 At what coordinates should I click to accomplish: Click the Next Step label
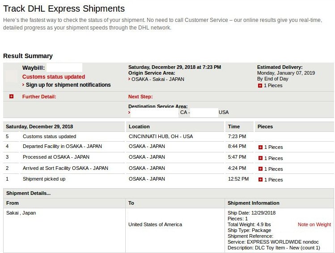[x=140, y=97]
